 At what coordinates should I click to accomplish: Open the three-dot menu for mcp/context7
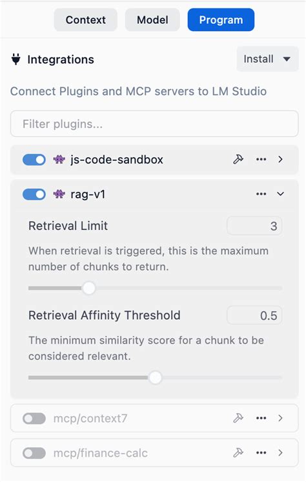(261, 418)
